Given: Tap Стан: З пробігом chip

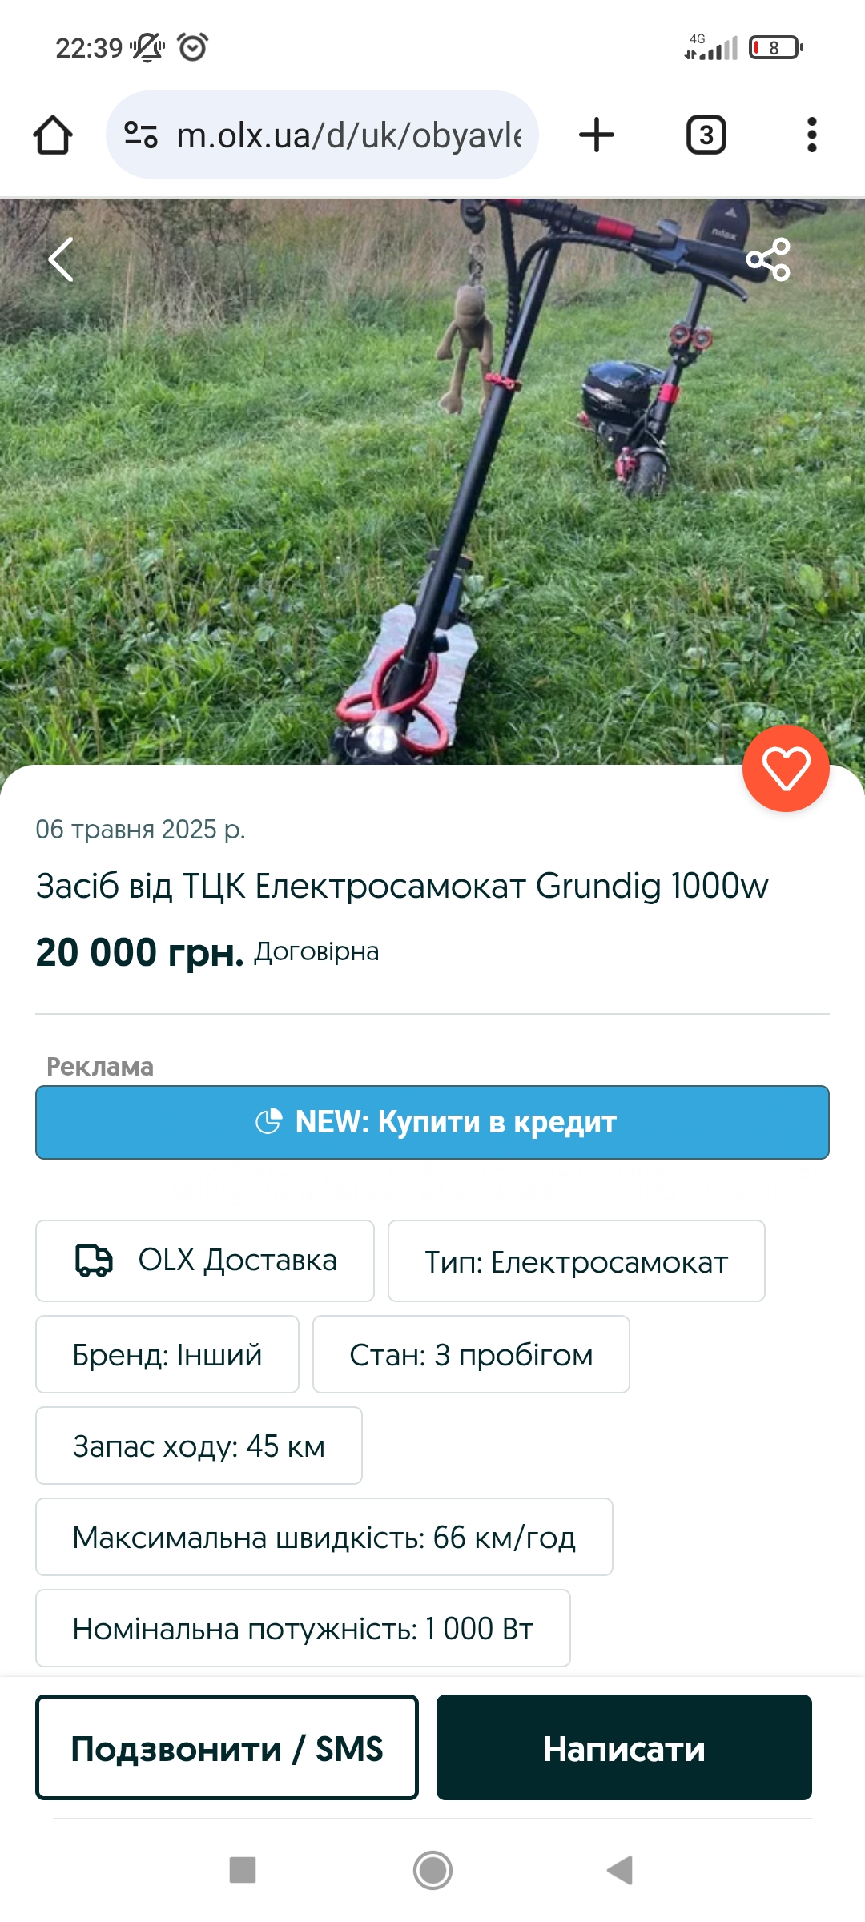Looking at the screenshot, I should 471,1354.
